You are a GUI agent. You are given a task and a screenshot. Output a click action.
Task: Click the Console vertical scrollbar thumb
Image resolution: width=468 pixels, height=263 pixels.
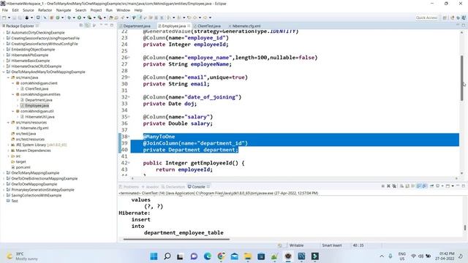tap(465, 227)
